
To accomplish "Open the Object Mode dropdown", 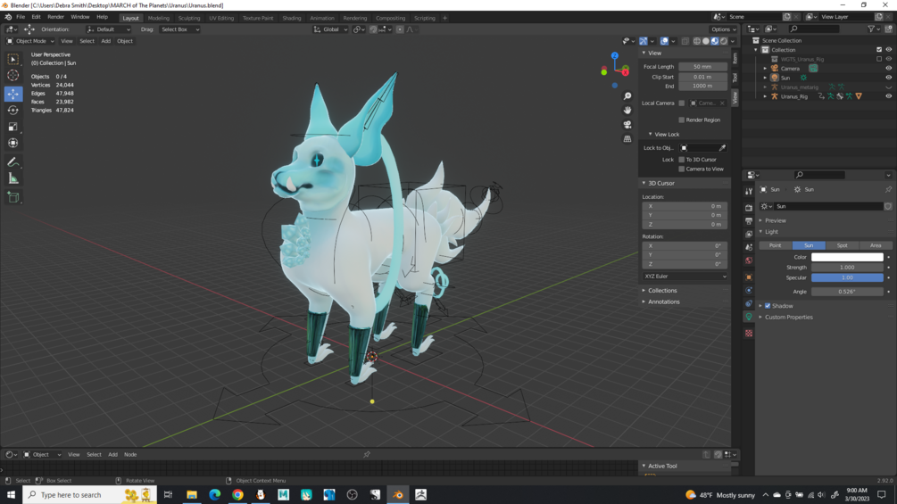I will click(30, 41).
